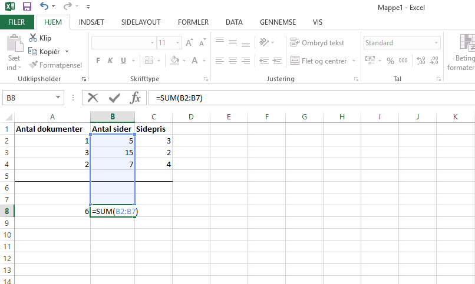475x284 pixels.
Task: Open the Tal dialog launcher
Action: (438, 79)
